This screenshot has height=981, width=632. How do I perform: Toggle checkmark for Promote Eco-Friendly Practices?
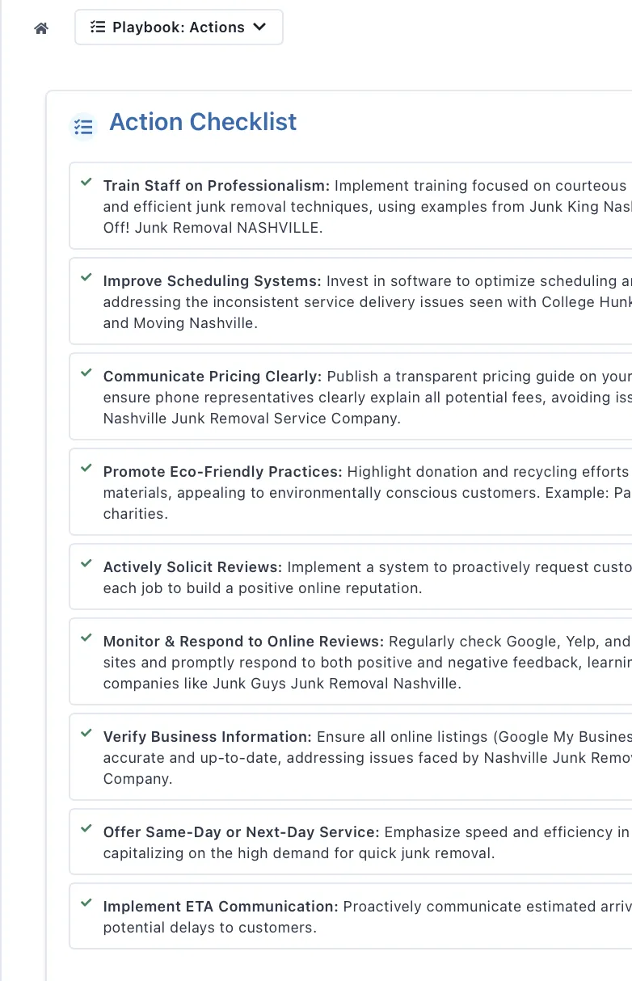[x=86, y=469]
